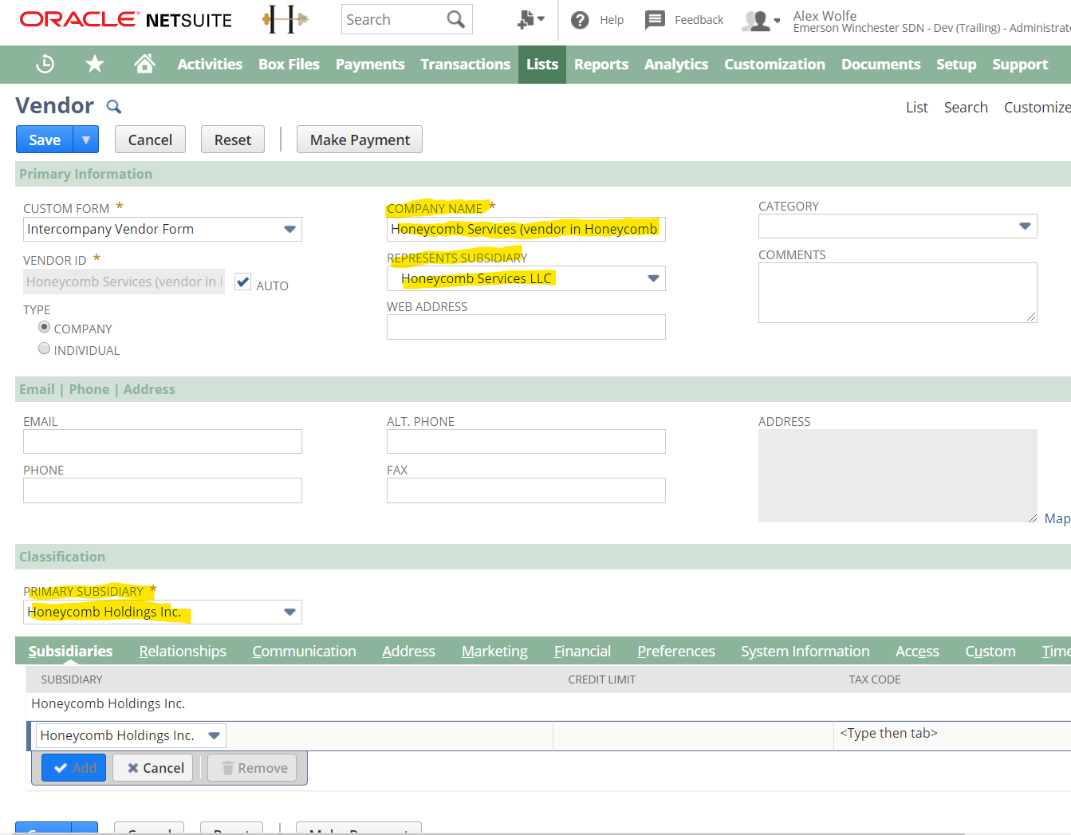
Task: Switch to the System Information subtab
Action: point(805,652)
